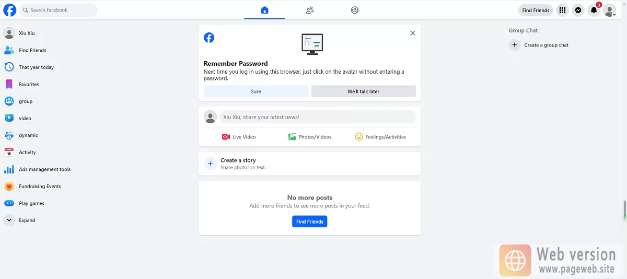Click the Find Friends button in the header
The height and width of the screenshot is (279, 627).
(x=536, y=10)
